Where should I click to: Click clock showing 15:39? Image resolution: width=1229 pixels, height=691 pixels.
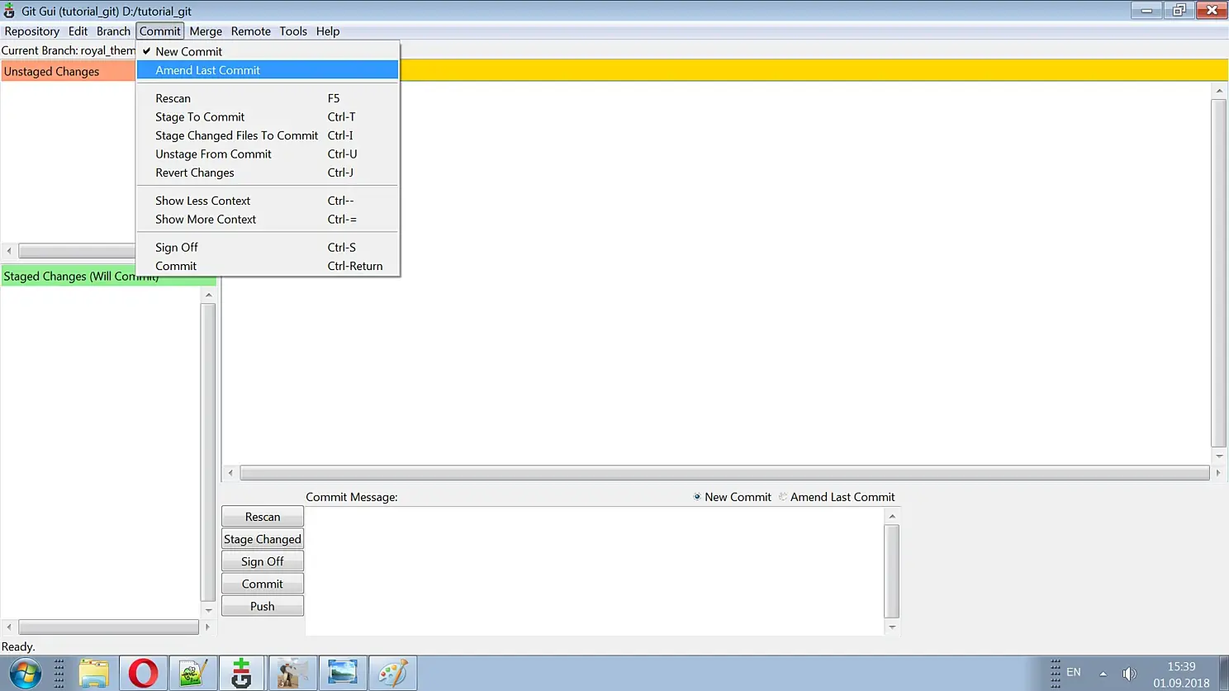tap(1181, 666)
